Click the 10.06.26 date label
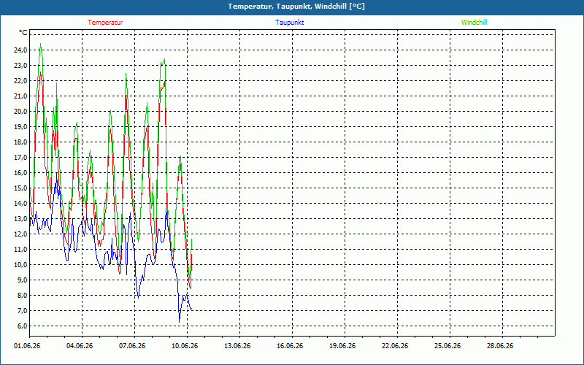 tap(185, 346)
